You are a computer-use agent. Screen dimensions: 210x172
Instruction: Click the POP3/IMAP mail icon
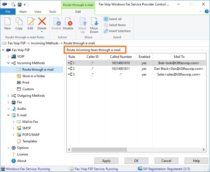tap(19, 135)
